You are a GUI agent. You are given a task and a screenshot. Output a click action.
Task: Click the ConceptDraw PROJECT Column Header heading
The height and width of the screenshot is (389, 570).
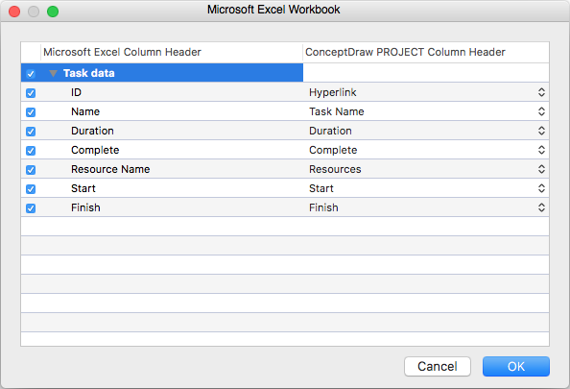[405, 52]
